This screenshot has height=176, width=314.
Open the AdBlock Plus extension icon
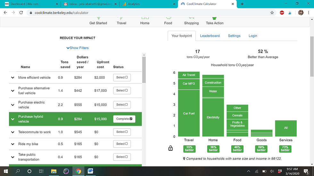coord(282,13)
